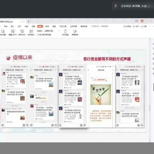154x154 pixels.
Task: Open the 切换 transitions tab
Action: pos(26,26)
